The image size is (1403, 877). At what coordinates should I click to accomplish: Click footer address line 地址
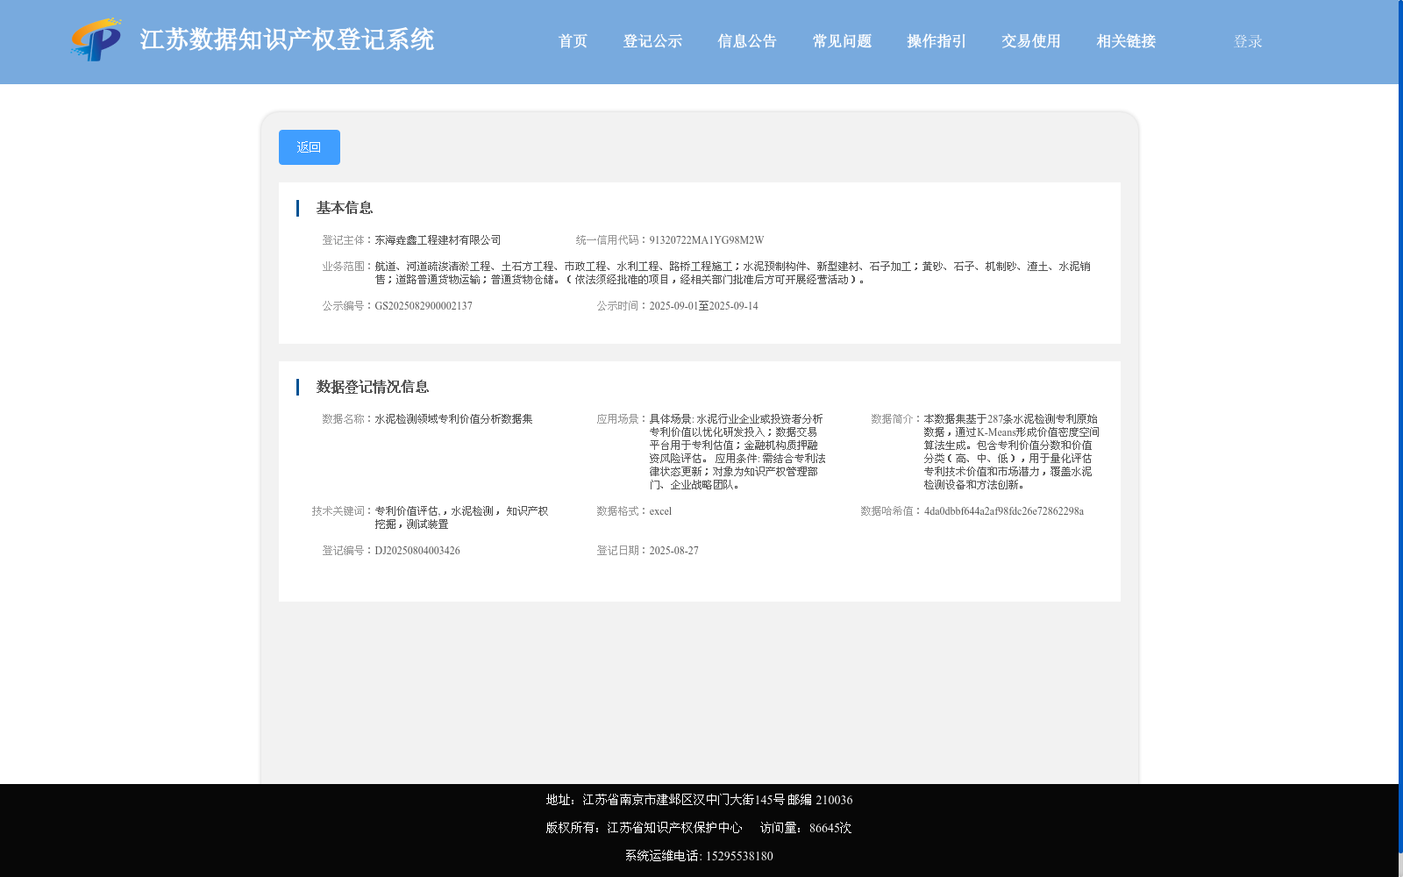click(x=699, y=800)
